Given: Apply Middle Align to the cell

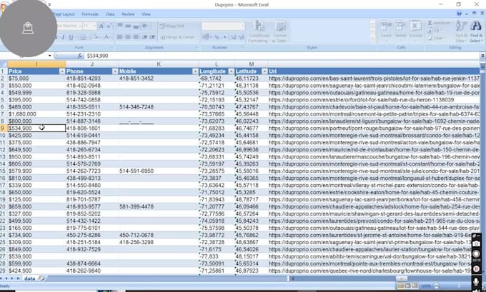Looking at the screenshot, I should coord(128,26).
